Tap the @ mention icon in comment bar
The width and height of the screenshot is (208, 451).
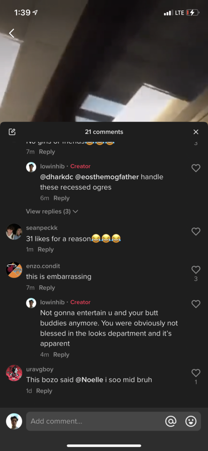pyautogui.click(x=171, y=421)
